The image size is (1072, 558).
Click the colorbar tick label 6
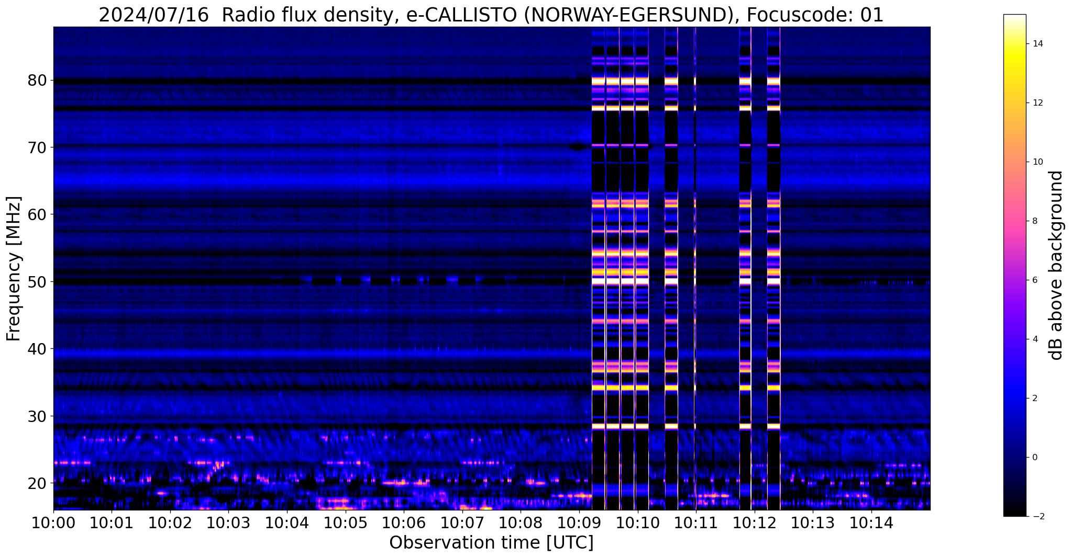1034,280
